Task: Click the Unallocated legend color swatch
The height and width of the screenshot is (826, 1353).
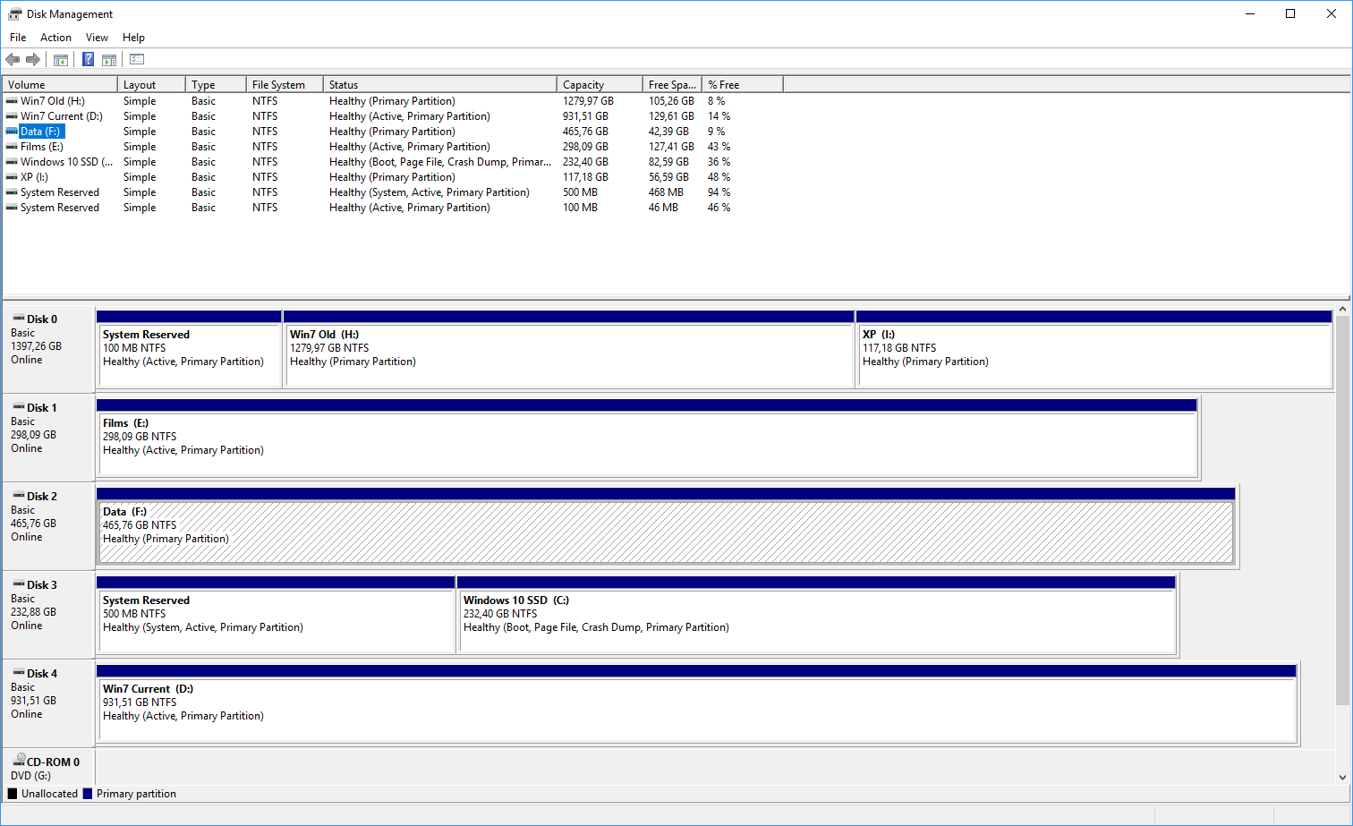Action: click(x=12, y=793)
